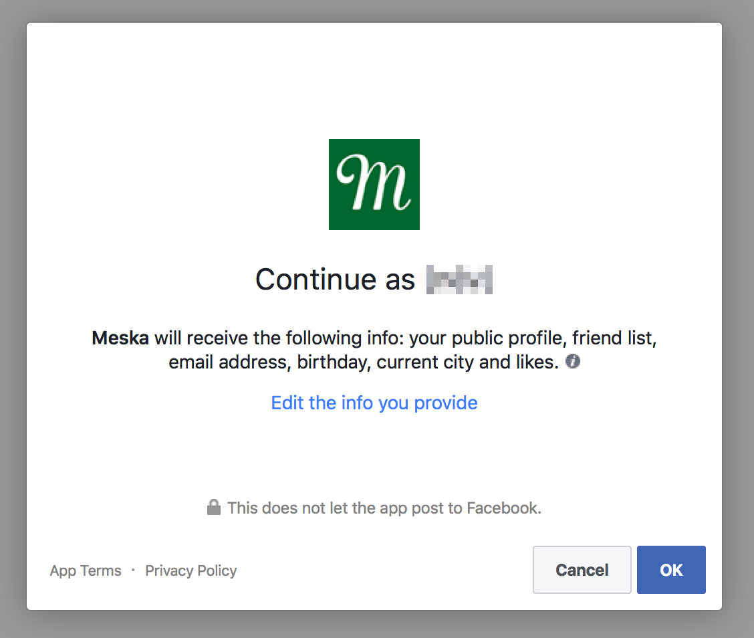Viewport: 754px width, 638px height.
Task: Click the lock icon beside Facebook notice
Action: click(x=213, y=507)
